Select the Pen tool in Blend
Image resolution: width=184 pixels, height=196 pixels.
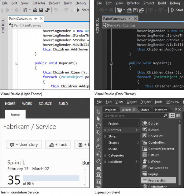[x=98, y=161]
